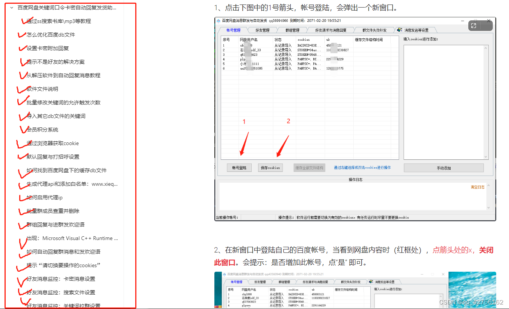Open tree item 默认回复与打招呼设置
The width and height of the screenshot is (509, 309).
pos(53,157)
